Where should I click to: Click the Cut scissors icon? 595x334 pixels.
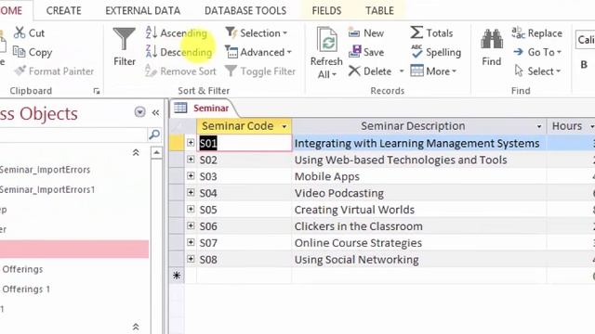tap(20, 33)
